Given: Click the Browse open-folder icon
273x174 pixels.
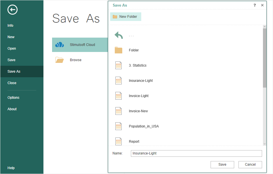Looking at the screenshot, I should click(x=60, y=60).
